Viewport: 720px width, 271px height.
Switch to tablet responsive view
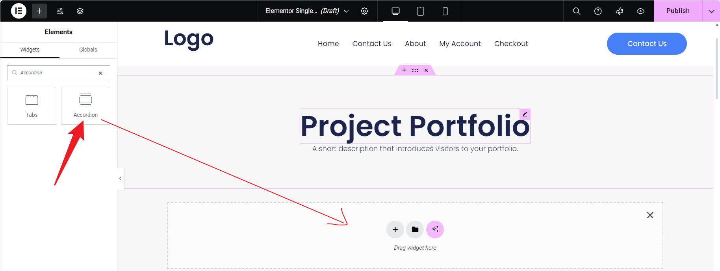point(420,11)
